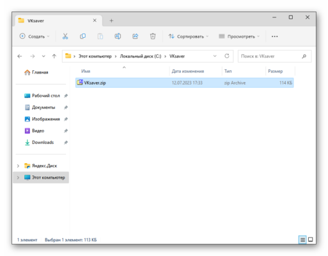Add a new tab with plus button
This screenshot has height=256, width=328.
click(111, 20)
